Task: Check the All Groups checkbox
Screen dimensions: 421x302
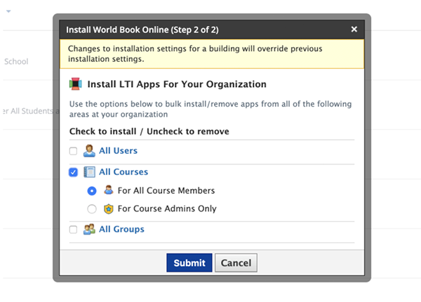Action: pyautogui.click(x=73, y=230)
